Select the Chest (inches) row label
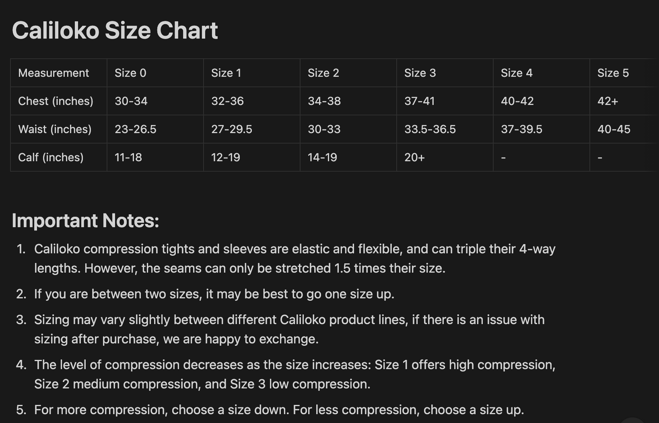659x423 pixels. 56,101
